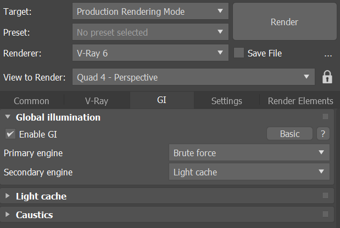Open the View to Render dropdown
The height and width of the screenshot is (228, 340).
tap(193, 77)
